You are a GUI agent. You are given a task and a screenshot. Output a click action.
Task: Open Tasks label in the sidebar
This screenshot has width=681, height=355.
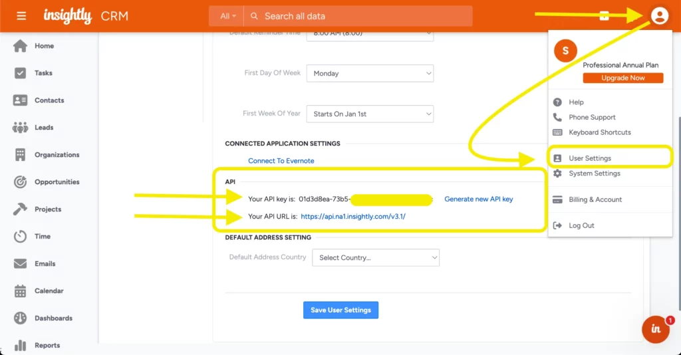coord(43,73)
